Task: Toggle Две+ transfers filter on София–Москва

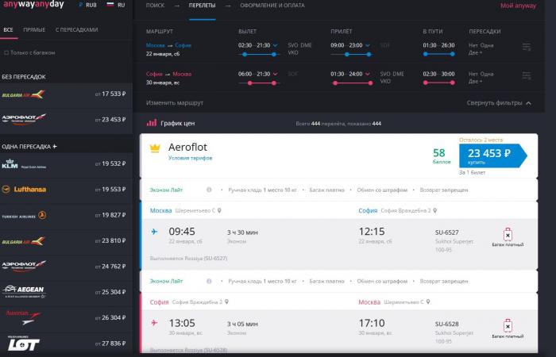Action: [475, 82]
